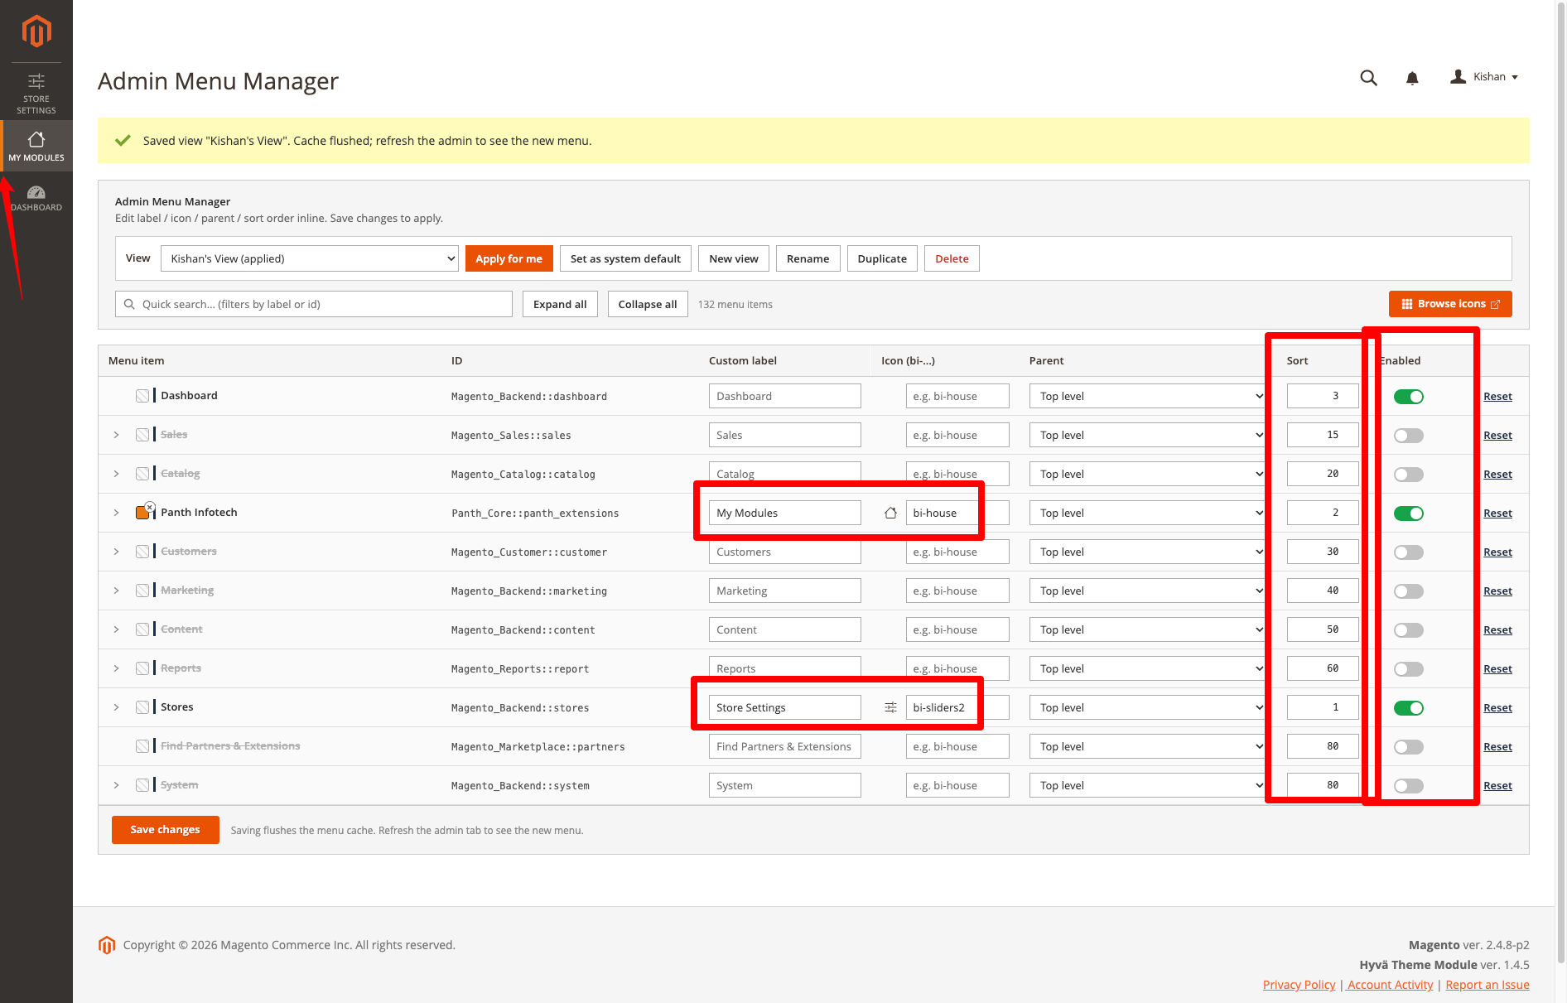Toggle Dashboard enabled switch off

1408,397
